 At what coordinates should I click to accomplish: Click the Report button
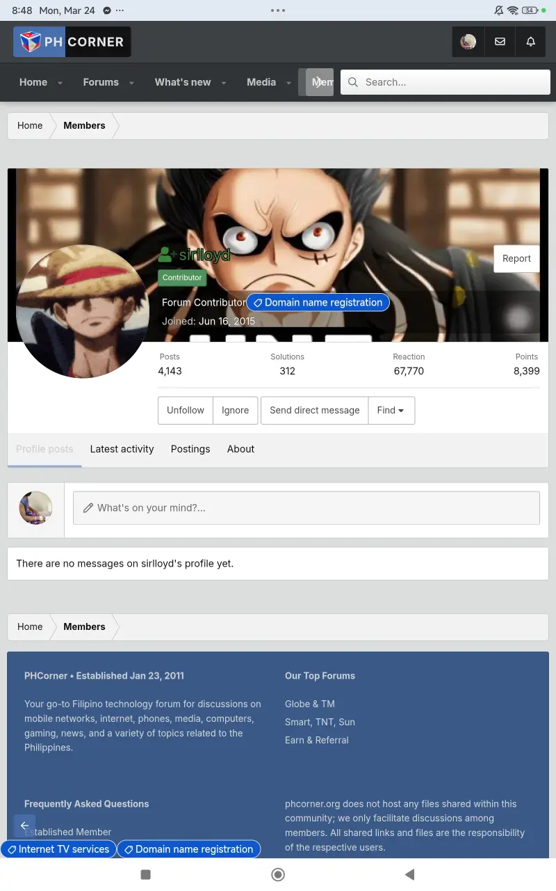[516, 258]
